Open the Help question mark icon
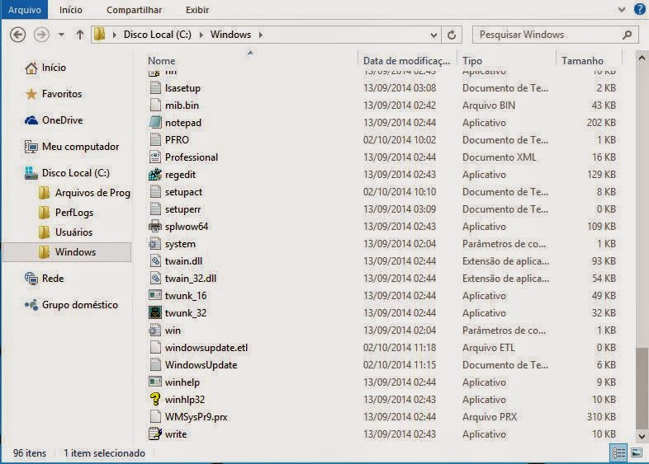 tap(640, 9)
